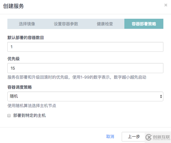Click the up-down arrow icon of scheduling select
Viewport: 171px width, 143px height.
(x=161, y=97)
